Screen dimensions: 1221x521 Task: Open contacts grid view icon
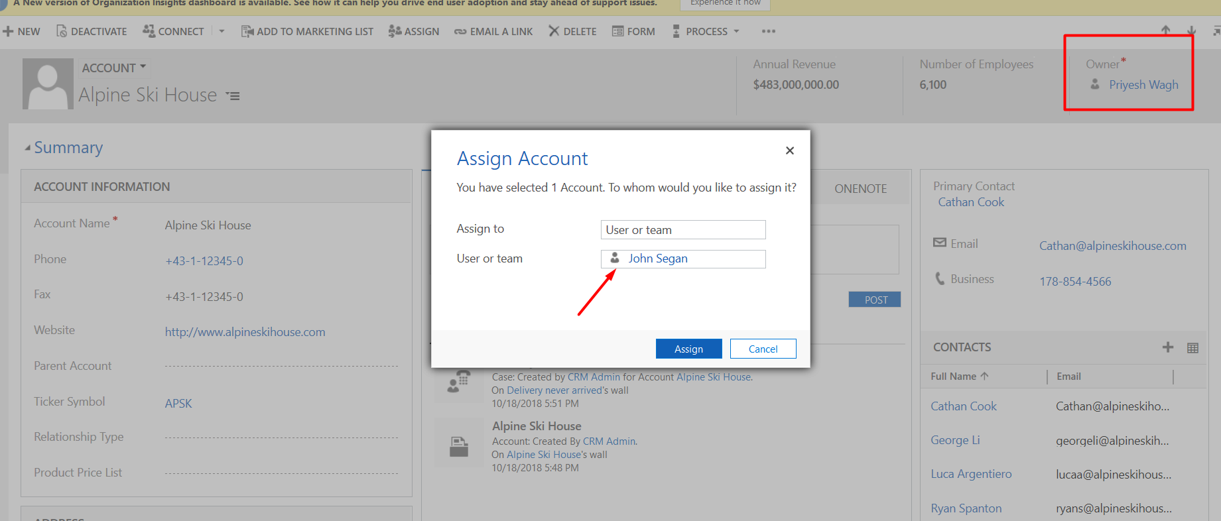(x=1192, y=347)
